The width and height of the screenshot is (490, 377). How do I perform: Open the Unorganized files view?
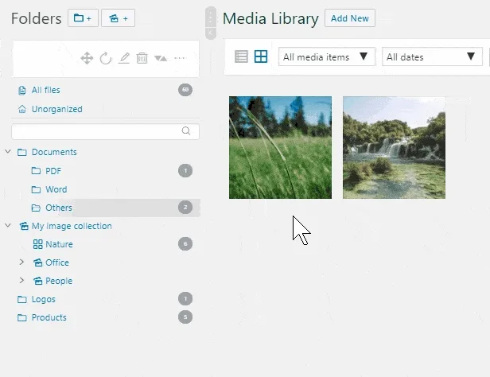pos(56,109)
